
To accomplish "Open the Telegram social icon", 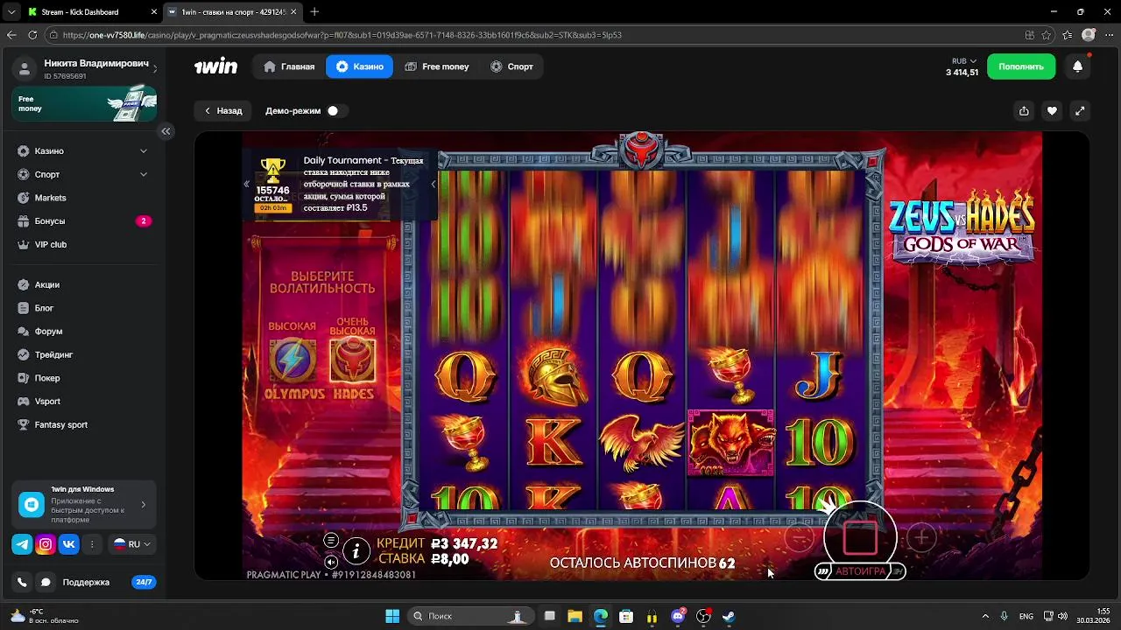I will coord(22,544).
